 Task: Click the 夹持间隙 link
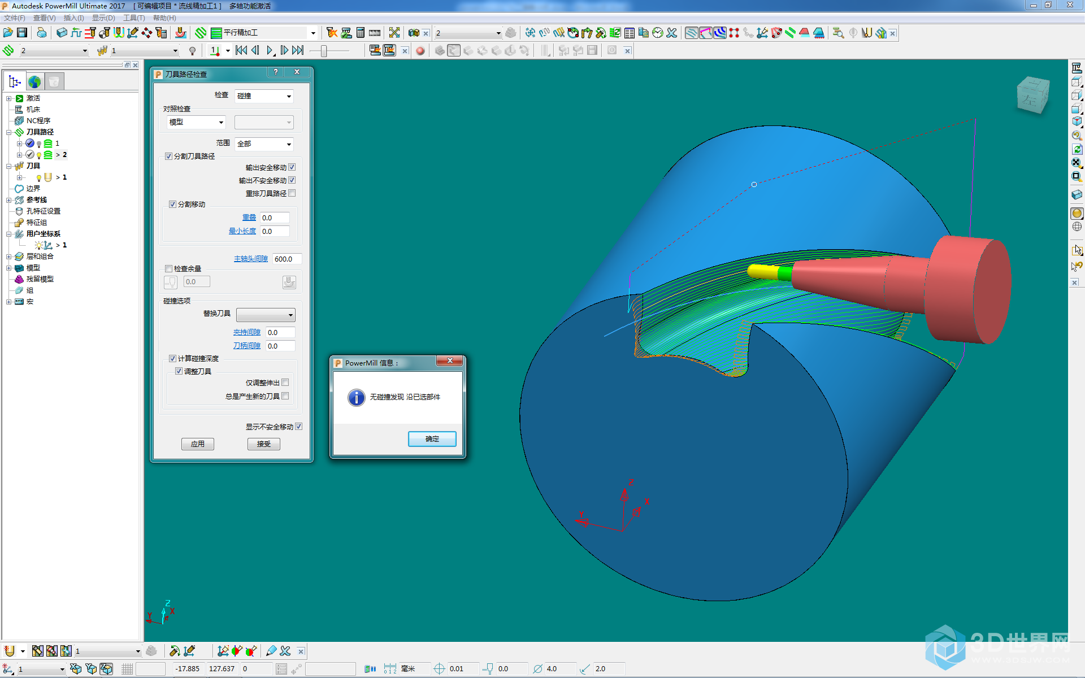coord(247,332)
